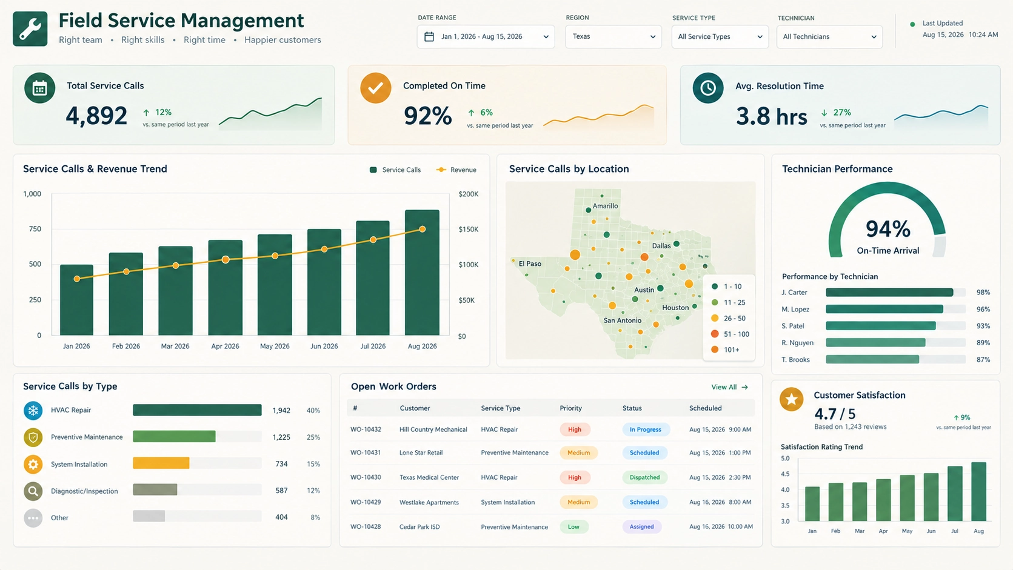Click the Completed On Time checkmark icon

[x=376, y=88]
